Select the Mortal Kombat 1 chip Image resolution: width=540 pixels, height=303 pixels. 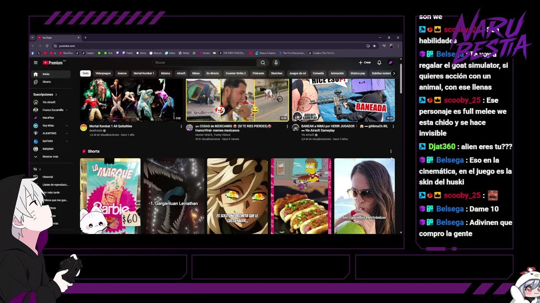click(144, 73)
